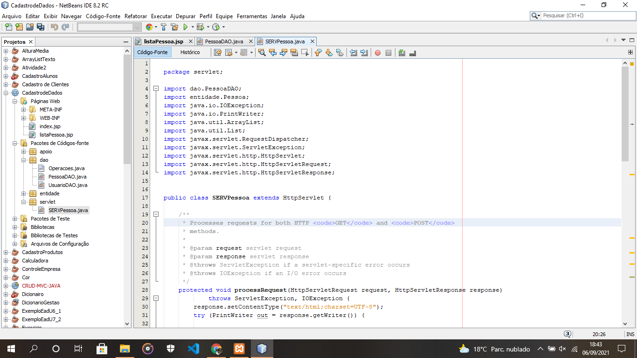Screen dimensions: 637x358
Task: Open the browser selection dropdown arrow
Action: tap(155, 27)
